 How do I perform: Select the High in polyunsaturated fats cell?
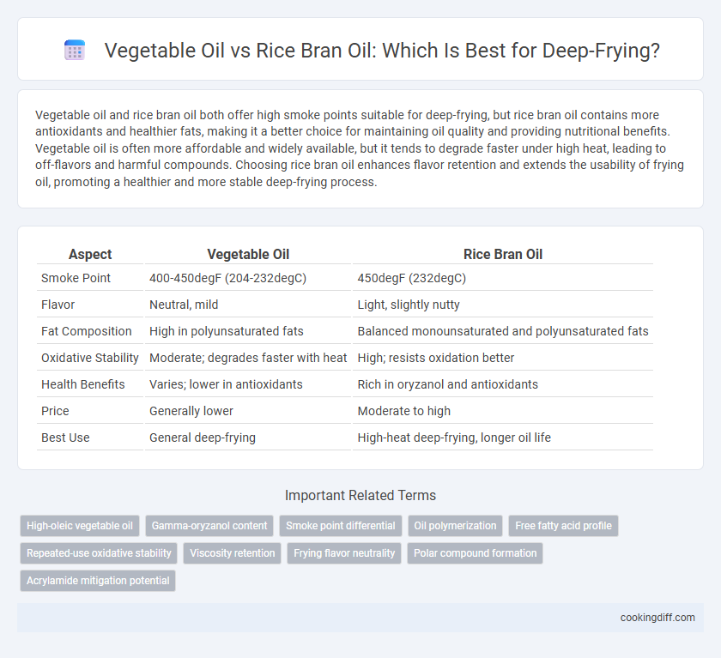(248, 331)
